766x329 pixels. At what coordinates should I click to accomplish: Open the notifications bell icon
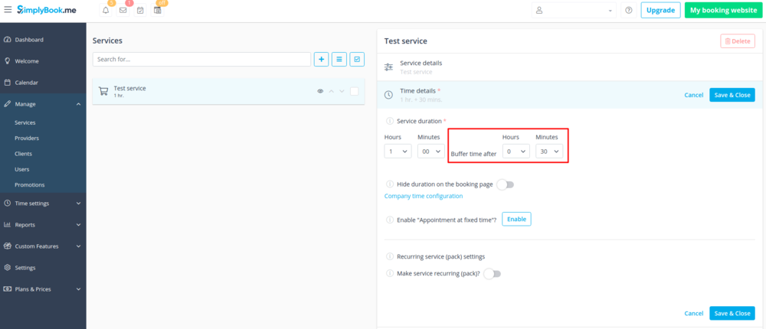pyautogui.click(x=106, y=10)
